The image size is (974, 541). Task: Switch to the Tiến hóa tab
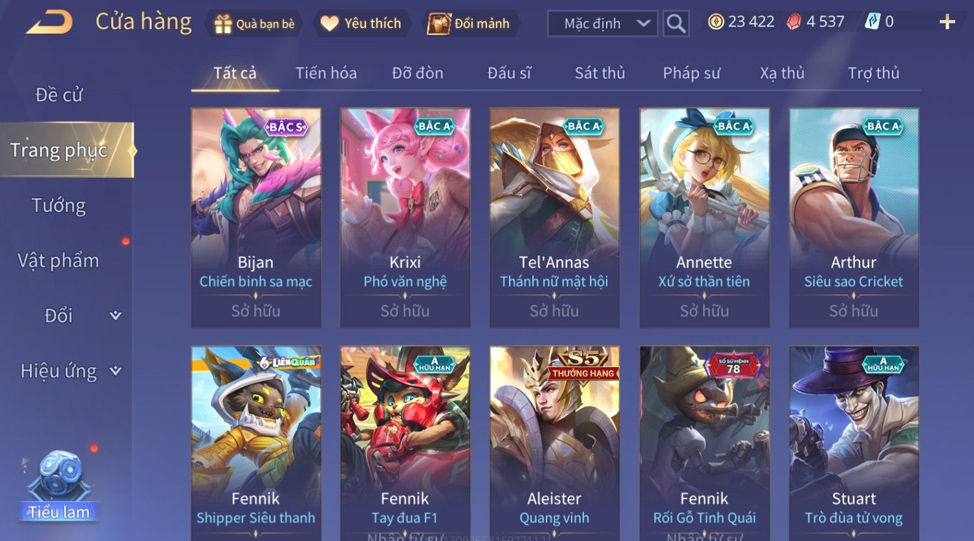(326, 73)
